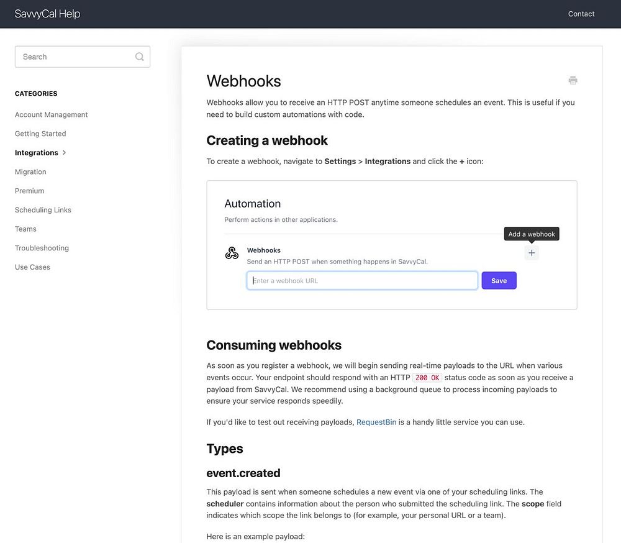
Task: Open the Teams category
Action: pos(25,229)
